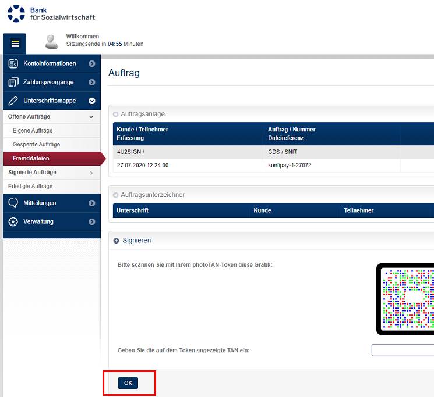The width and height of the screenshot is (434, 397).
Task: Expand Mitteilungen via its arrow
Action: 92,203
